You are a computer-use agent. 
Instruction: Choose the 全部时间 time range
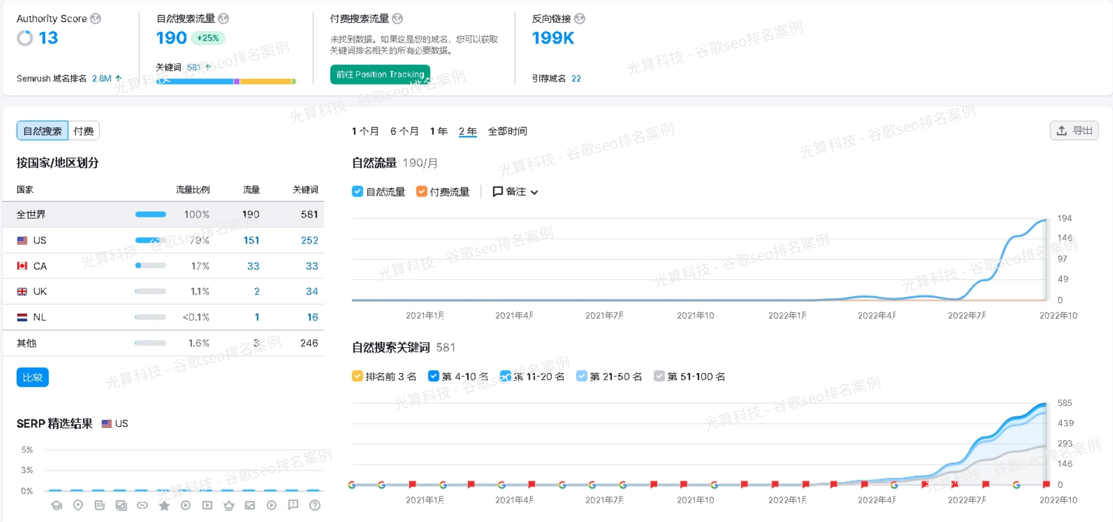(x=507, y=131)
